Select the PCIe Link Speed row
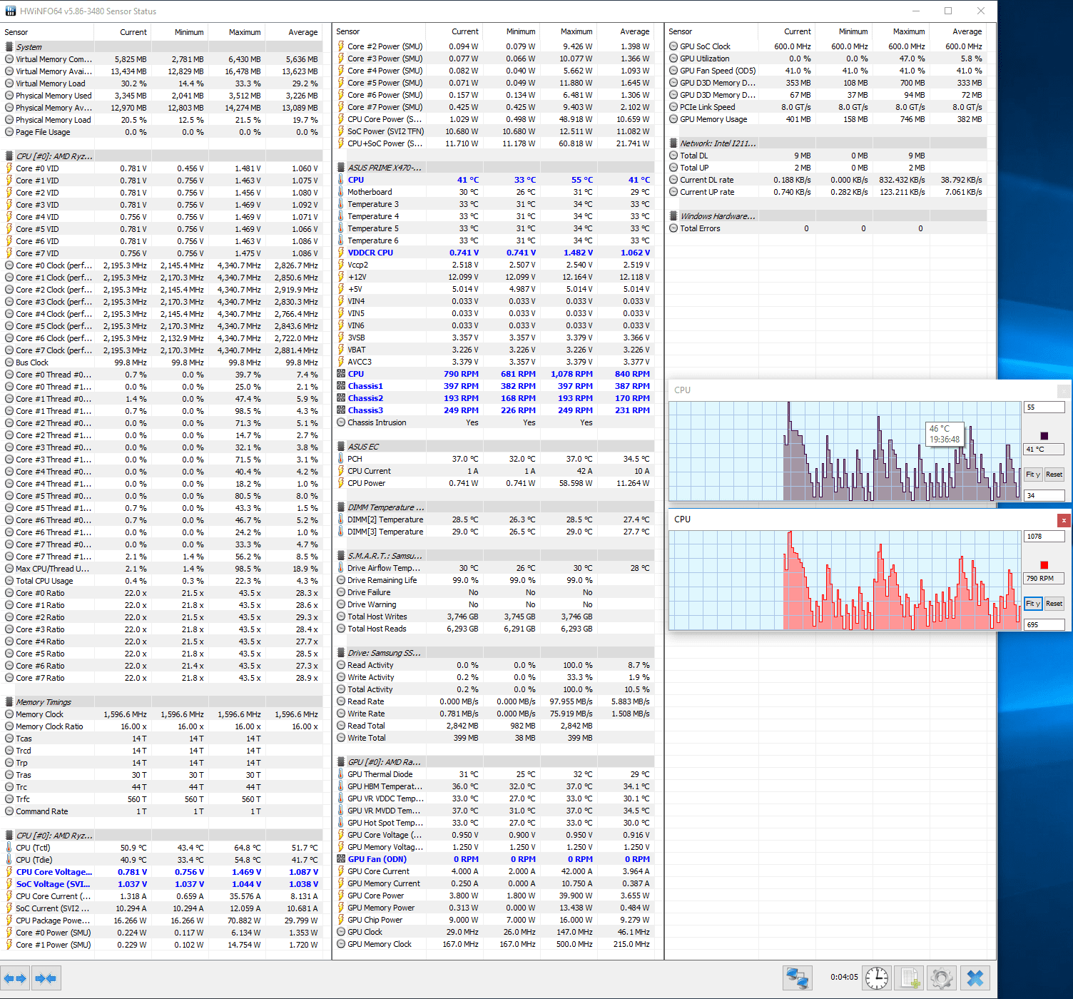The height and width of the screenshot is (999, 1073). click(x=827, y=107)
